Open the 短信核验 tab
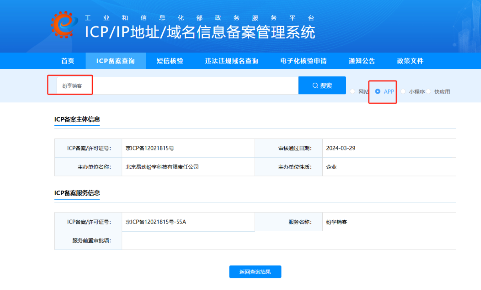 pyautogui.click(x=170, y=61)
